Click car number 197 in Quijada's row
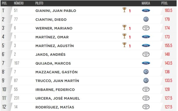 17,63
